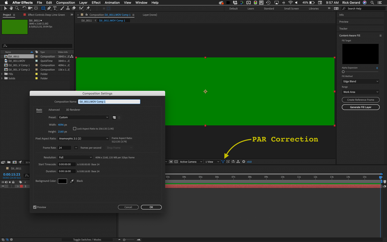Open the Pixel Aspect Ratio dropdown
Viewport: 387px width, 242px height.
[x=84, y=138]
